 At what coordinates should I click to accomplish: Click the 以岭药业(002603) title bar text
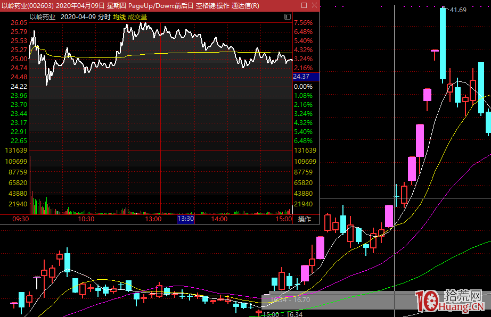click(27, 5)
